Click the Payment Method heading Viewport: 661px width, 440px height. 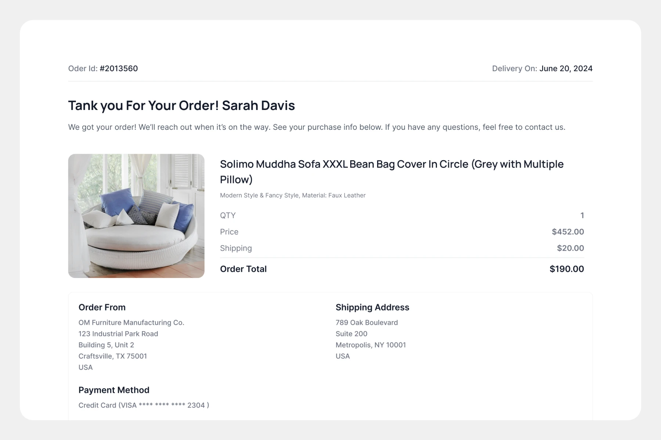[114, 390]
